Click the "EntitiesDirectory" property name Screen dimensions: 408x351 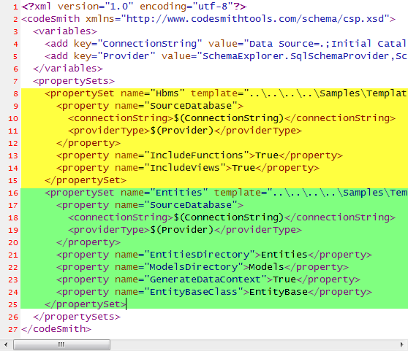(200, 255)
